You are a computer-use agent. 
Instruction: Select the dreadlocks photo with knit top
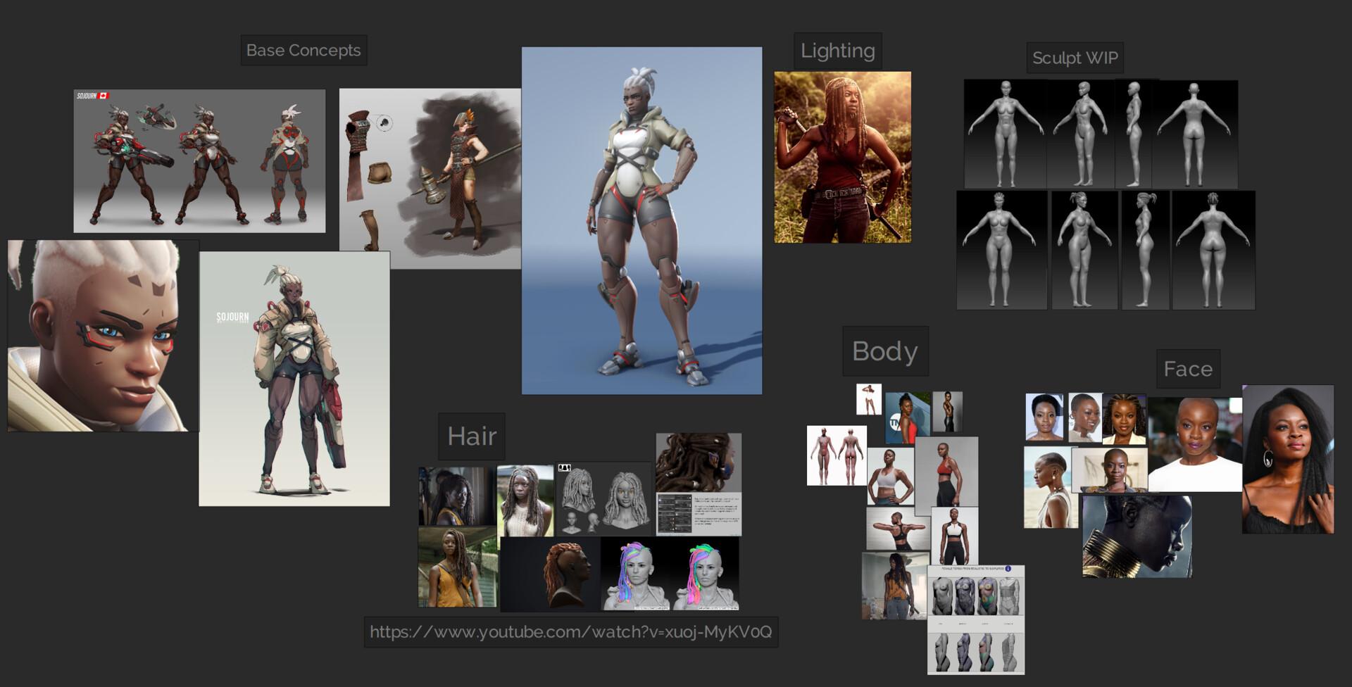pyautogui.click(x=525, y=500)
